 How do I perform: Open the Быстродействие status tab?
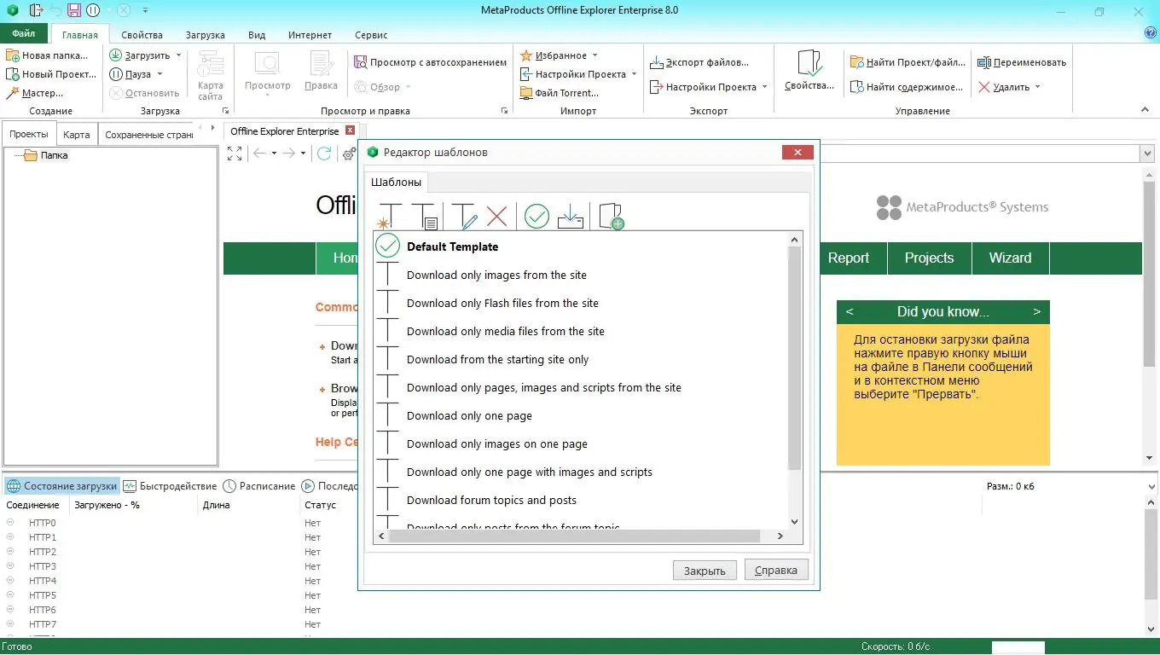click(170, 486)
